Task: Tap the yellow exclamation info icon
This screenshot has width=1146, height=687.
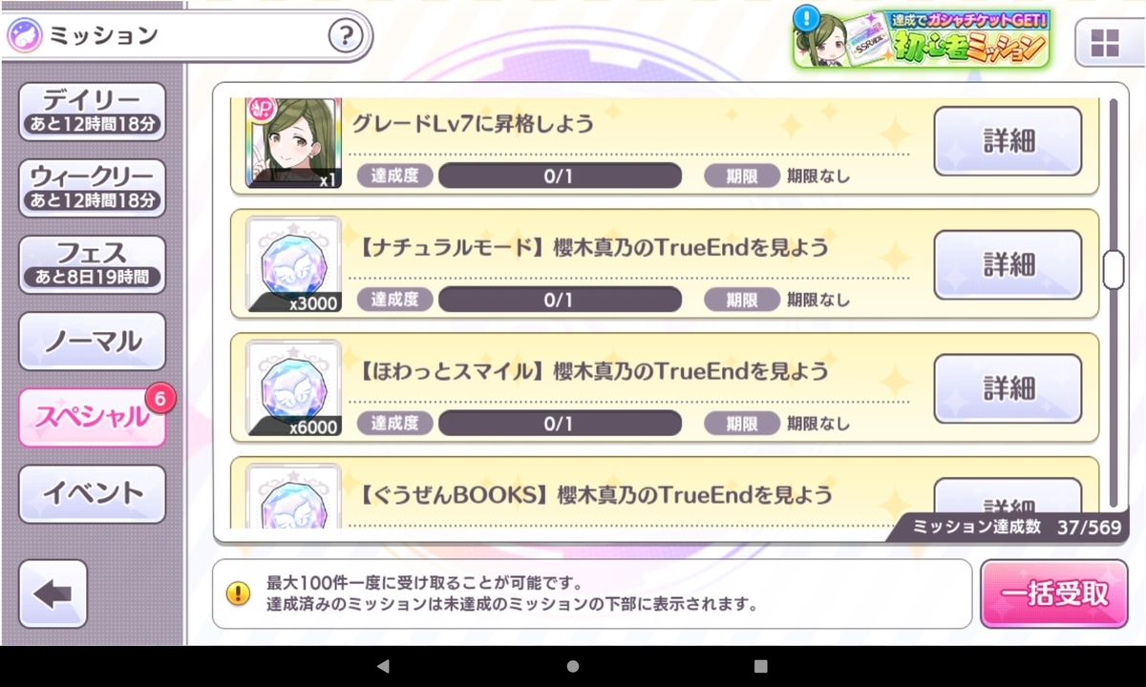Action: coord(238,593)
